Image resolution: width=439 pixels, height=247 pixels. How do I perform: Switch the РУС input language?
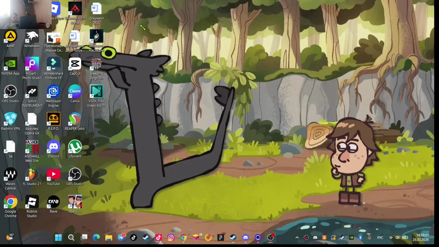pyautogui.click(x=380, y=237)
